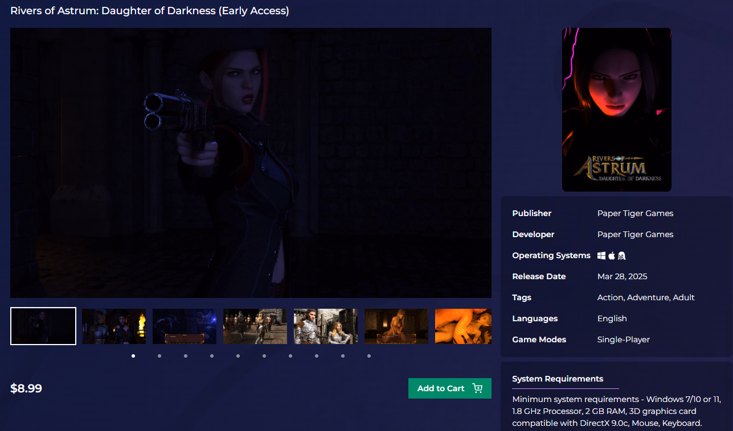Screen dimensions: 733x431
Task: Select the first carousel pagination dot
Action: pos(133,356)
